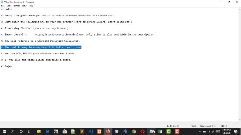Open the Format menu
This screenshot has height=135, width=241.
16,6
